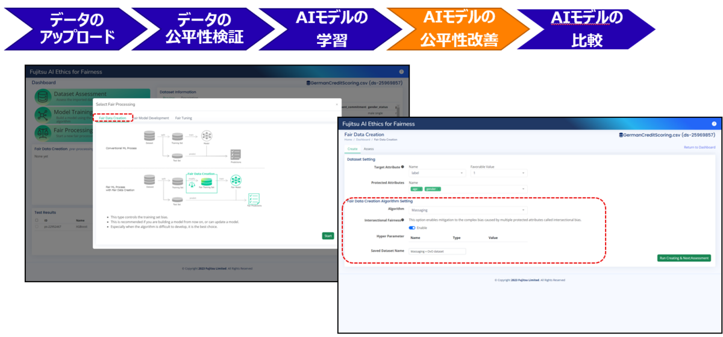Viewport: 723px width, 337px height.
Task: Switch to the Fair Model Development tab
Action: coord(150,118)
